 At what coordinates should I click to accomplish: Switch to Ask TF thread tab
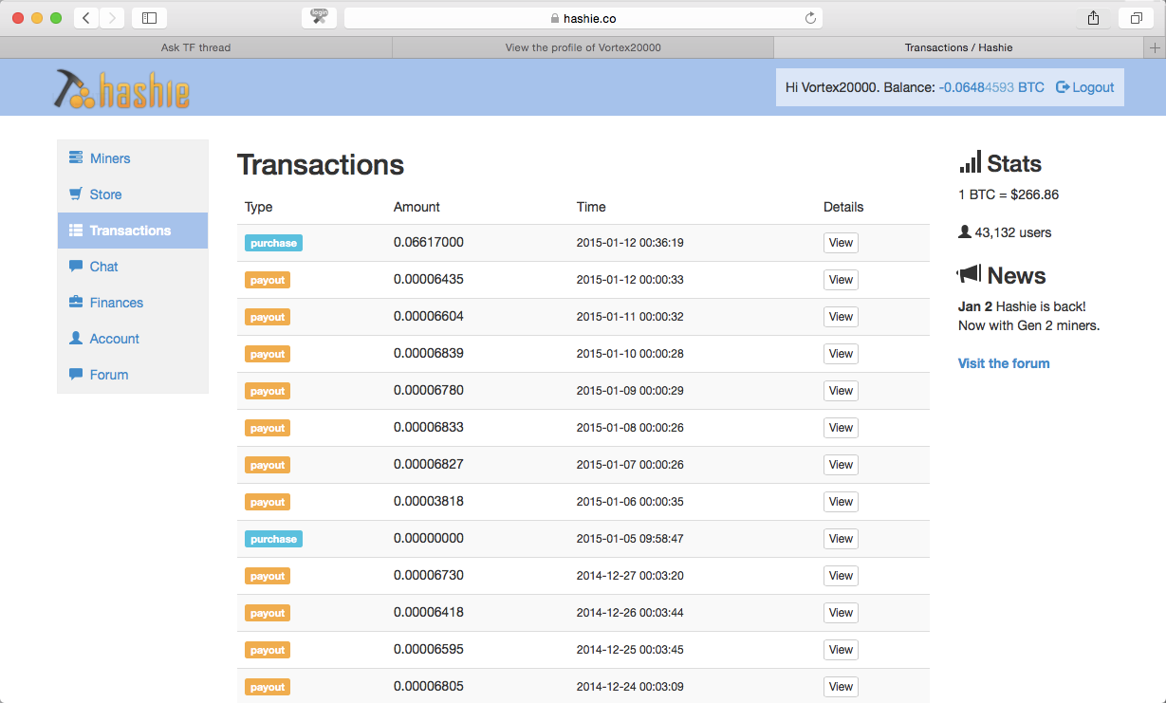click(x=195, y=47)
